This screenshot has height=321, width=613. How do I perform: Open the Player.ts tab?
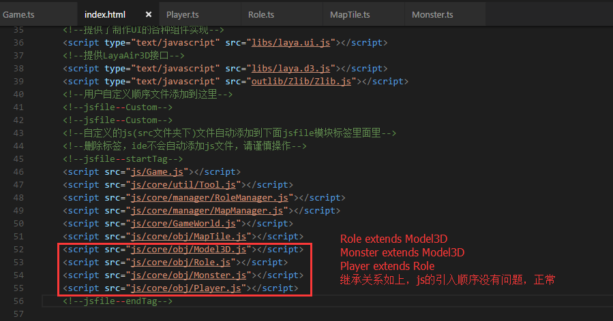pyautogui.click(x=182, y=14)
